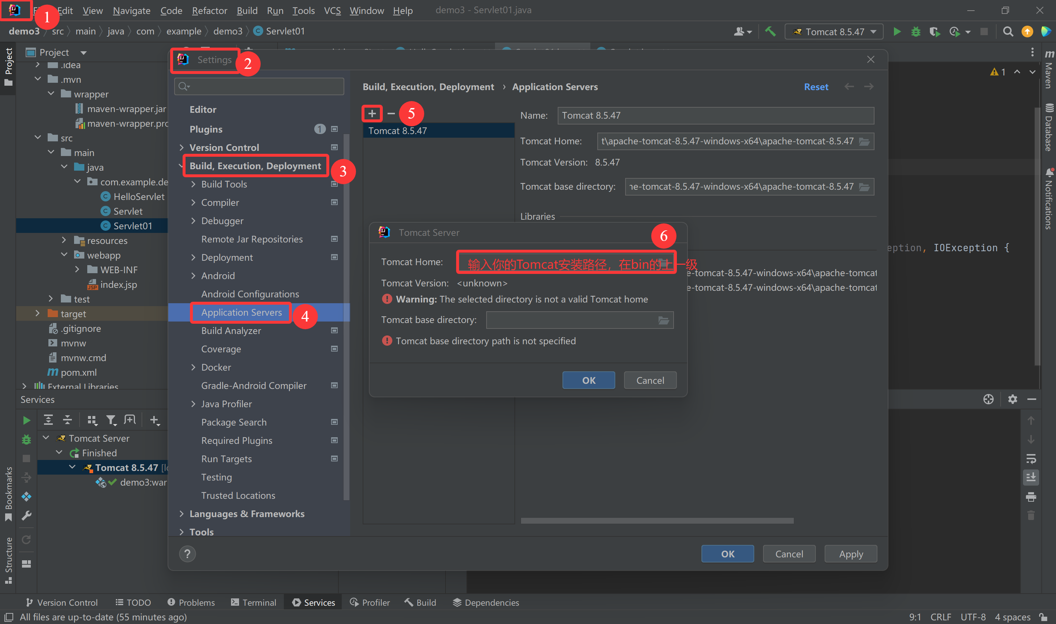Browse folder icon for Tomcat base directory in dialog

[x=663, y=320]
